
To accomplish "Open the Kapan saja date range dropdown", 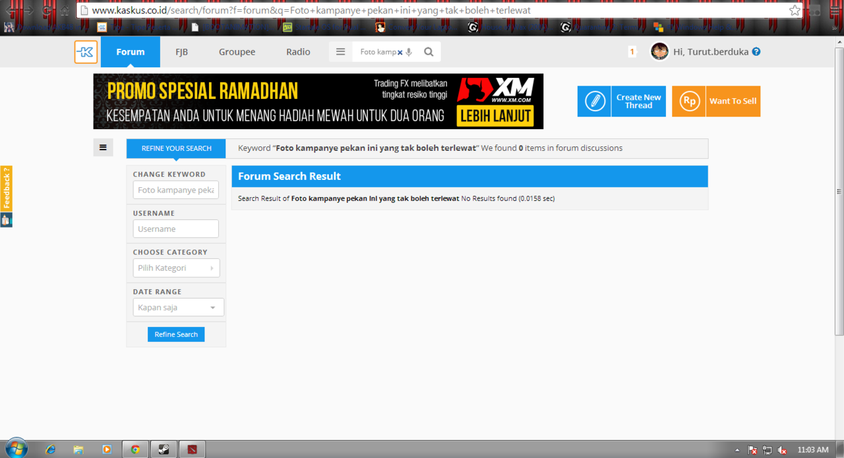I will click(178, 307).
